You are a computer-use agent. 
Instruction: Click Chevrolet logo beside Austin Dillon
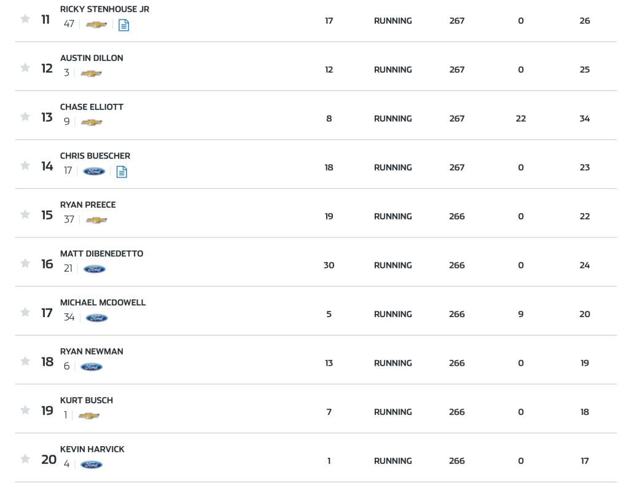91,74
